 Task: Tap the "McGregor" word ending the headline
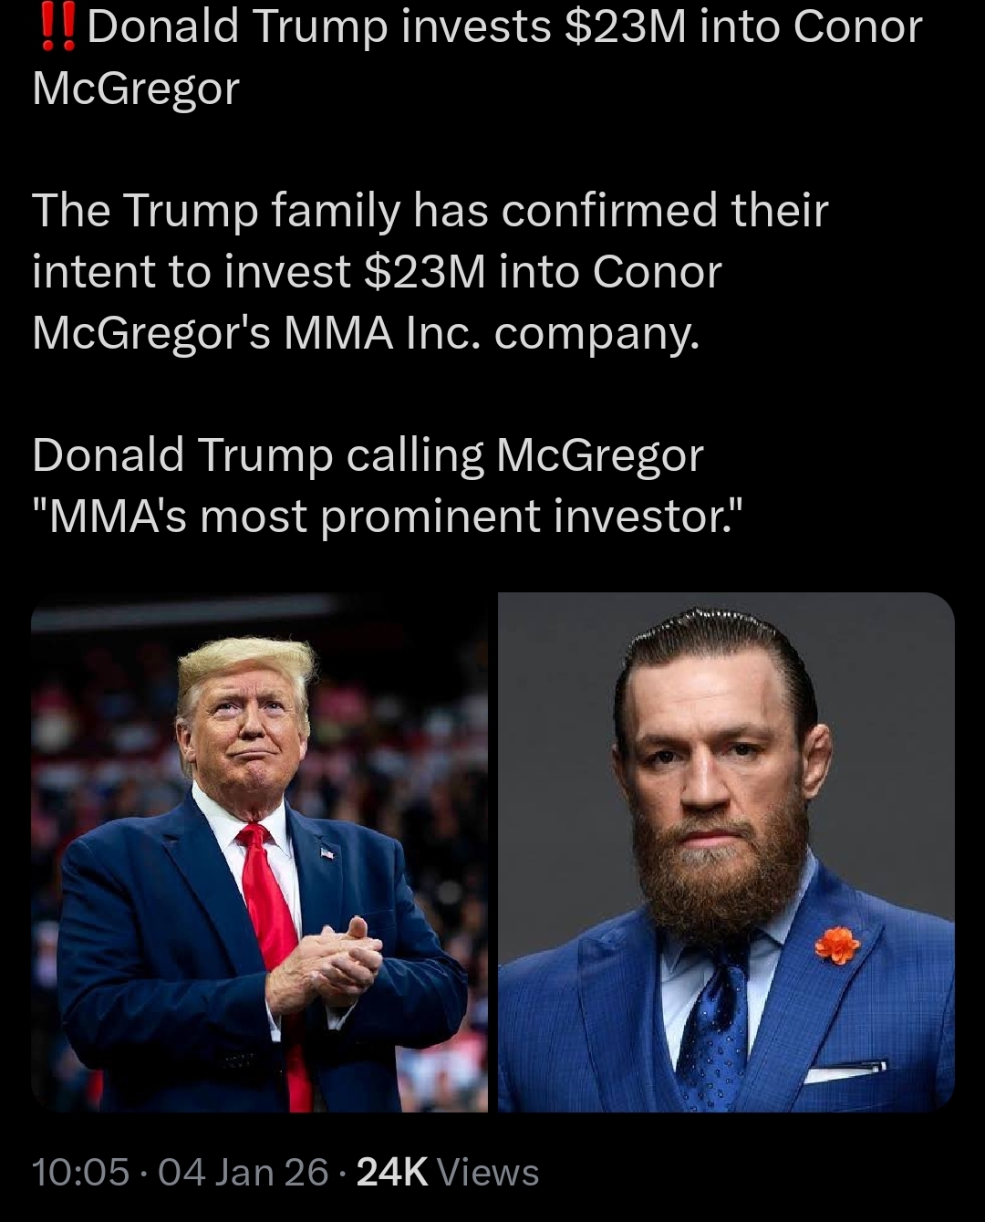[136, 89]
